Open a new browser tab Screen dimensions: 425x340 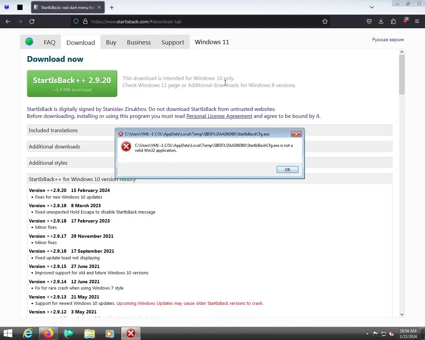(112, 7)
